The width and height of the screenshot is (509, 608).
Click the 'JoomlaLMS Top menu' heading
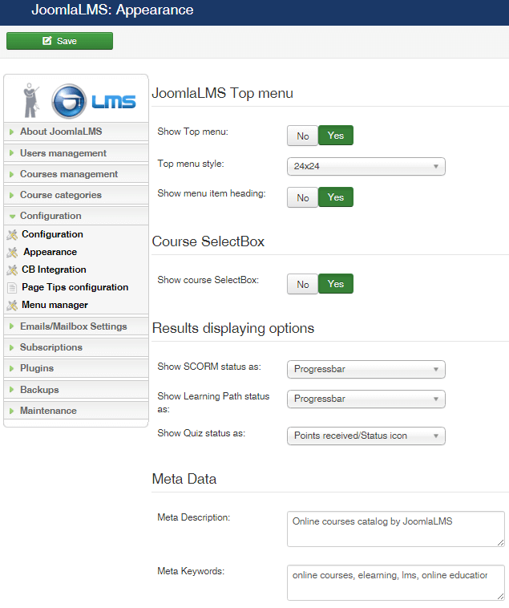(x=223, y=93)
